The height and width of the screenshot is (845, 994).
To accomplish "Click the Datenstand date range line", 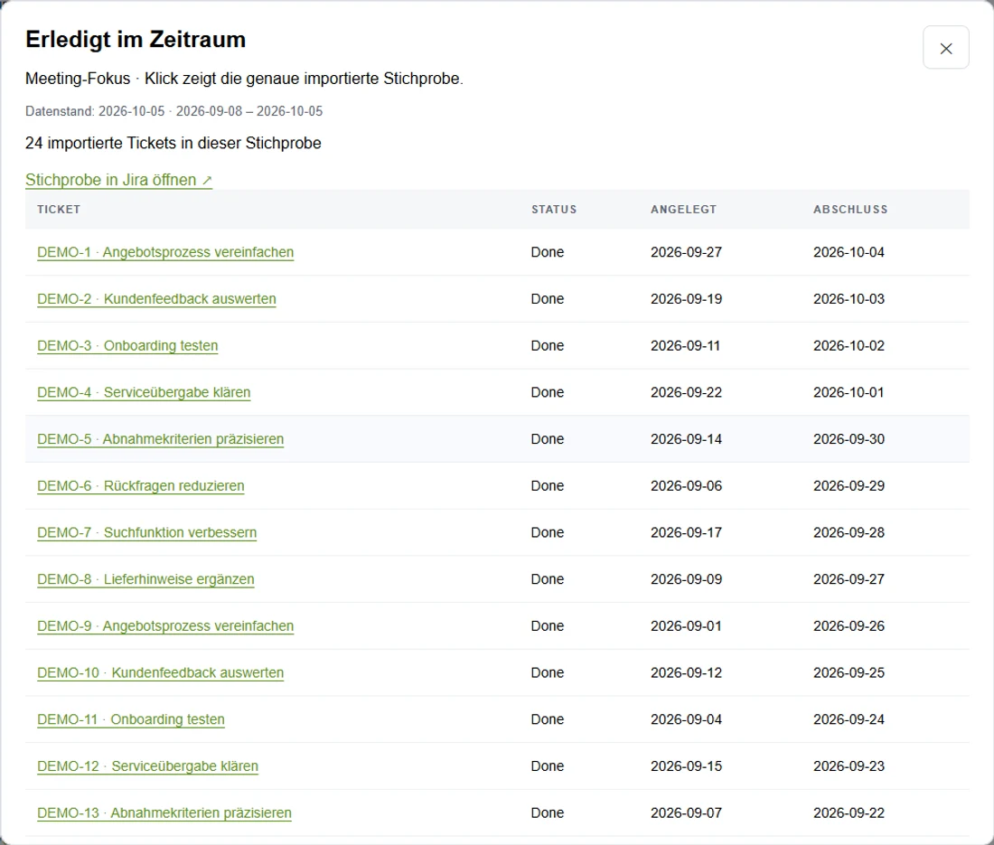I will 173,111.
